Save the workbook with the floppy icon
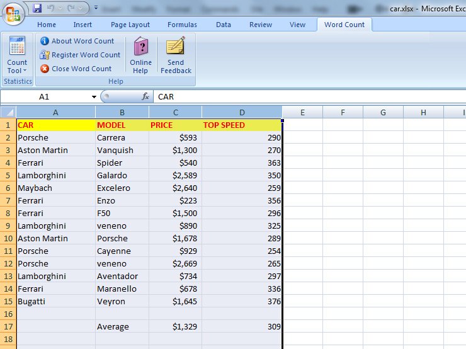This screenshot has height=349, width=466. pos(37,8)
